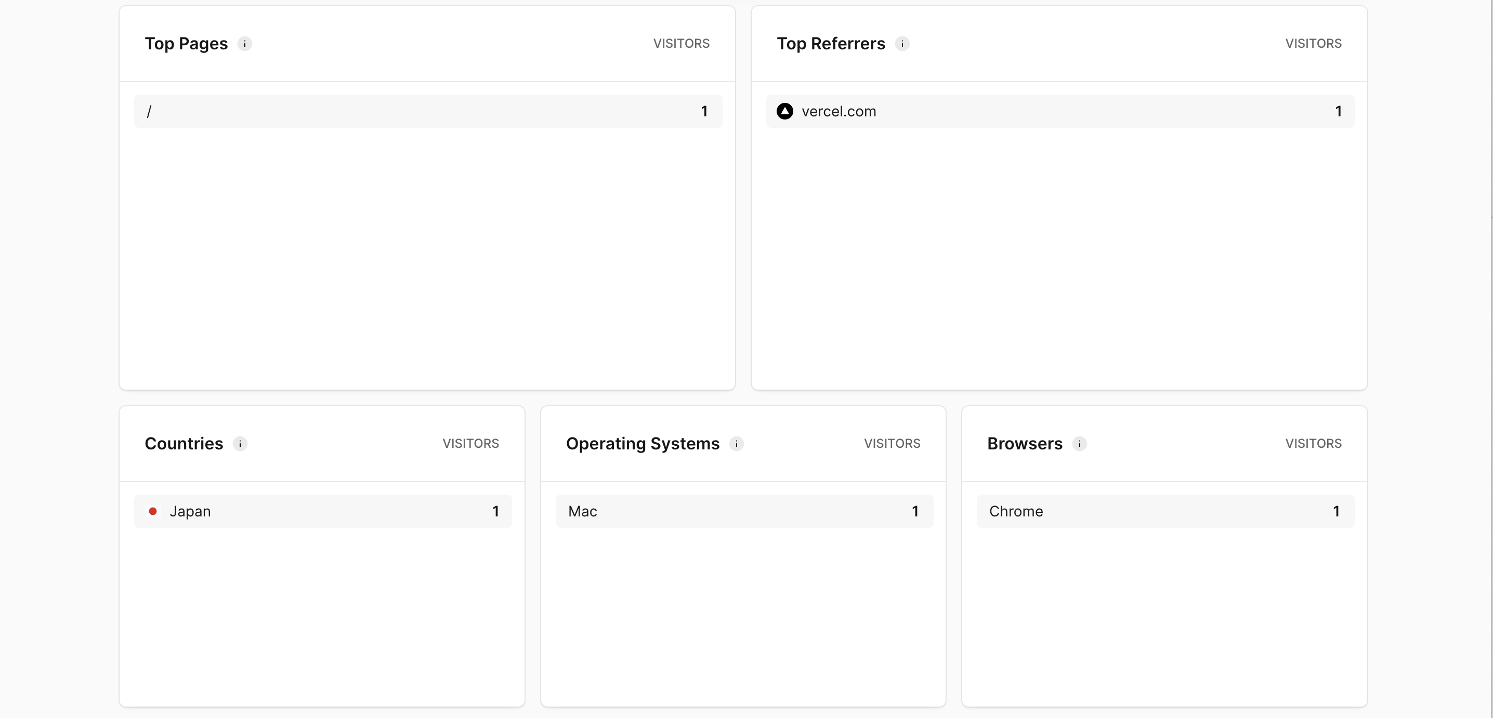Select the Japan country row

point(322,511)
